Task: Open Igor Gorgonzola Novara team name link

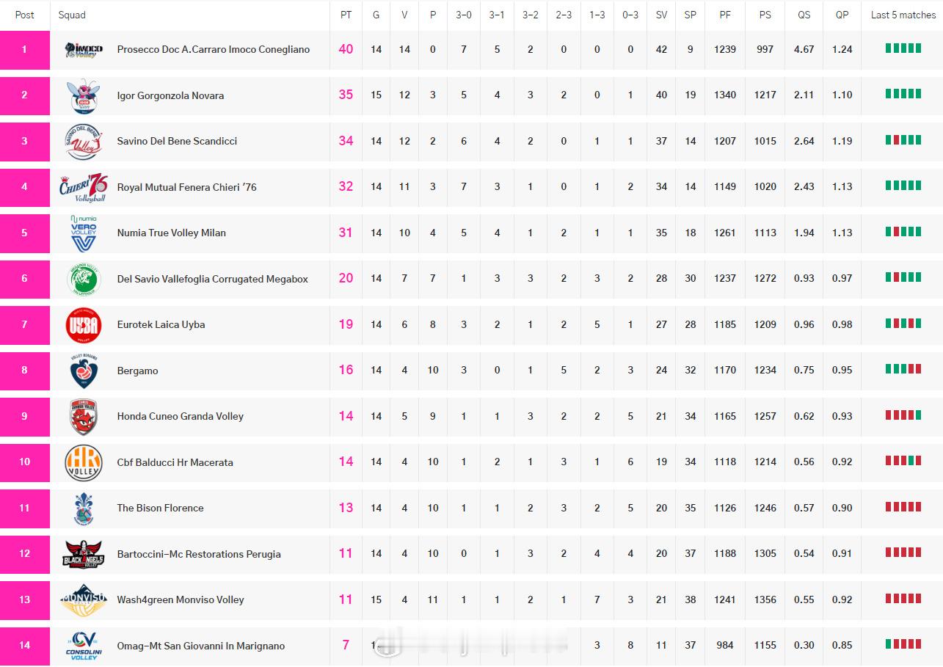Action: pyautogui.click(x=170, y=95)
